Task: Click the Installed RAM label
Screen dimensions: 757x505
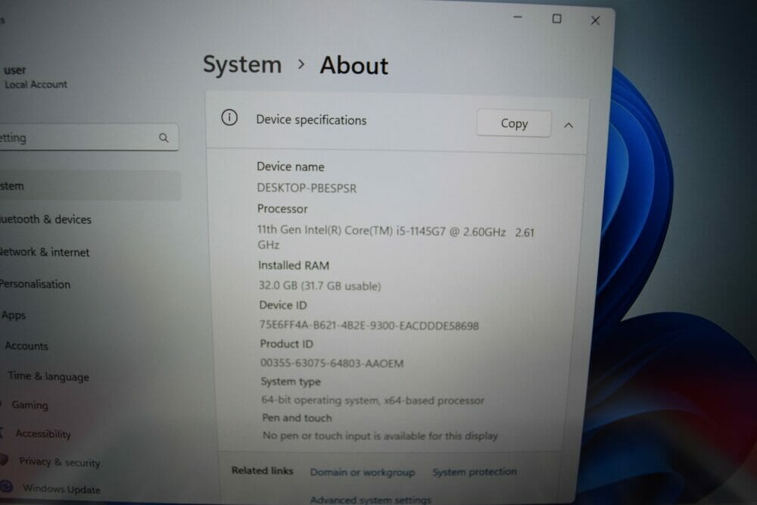Action: (294, 266)
